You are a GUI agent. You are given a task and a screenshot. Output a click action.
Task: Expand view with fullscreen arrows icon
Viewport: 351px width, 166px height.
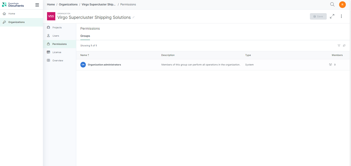coord(332,16)
